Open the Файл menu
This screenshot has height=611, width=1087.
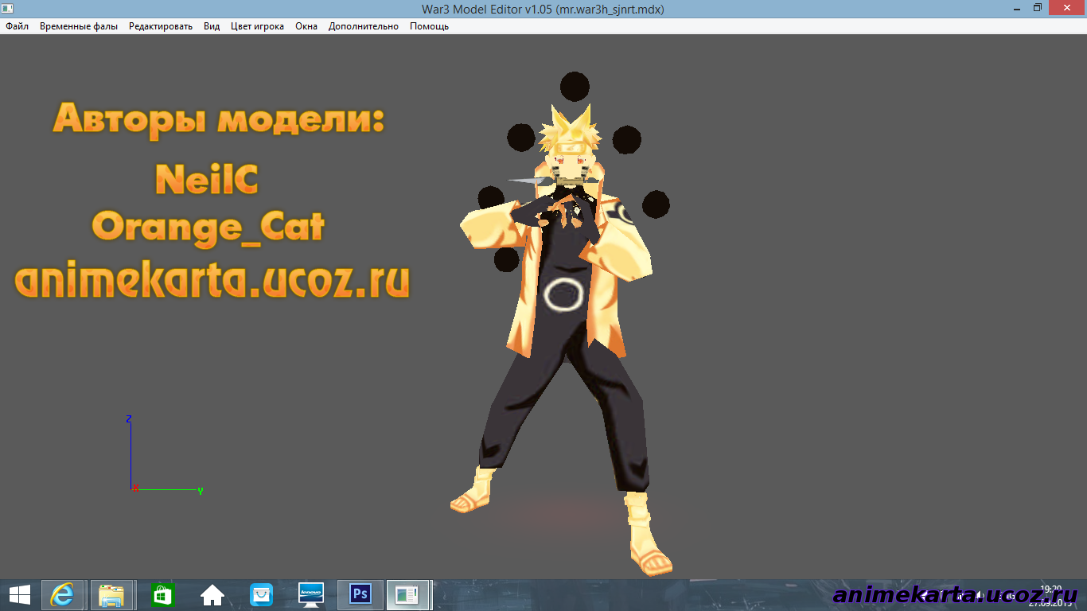coord(17,26)
